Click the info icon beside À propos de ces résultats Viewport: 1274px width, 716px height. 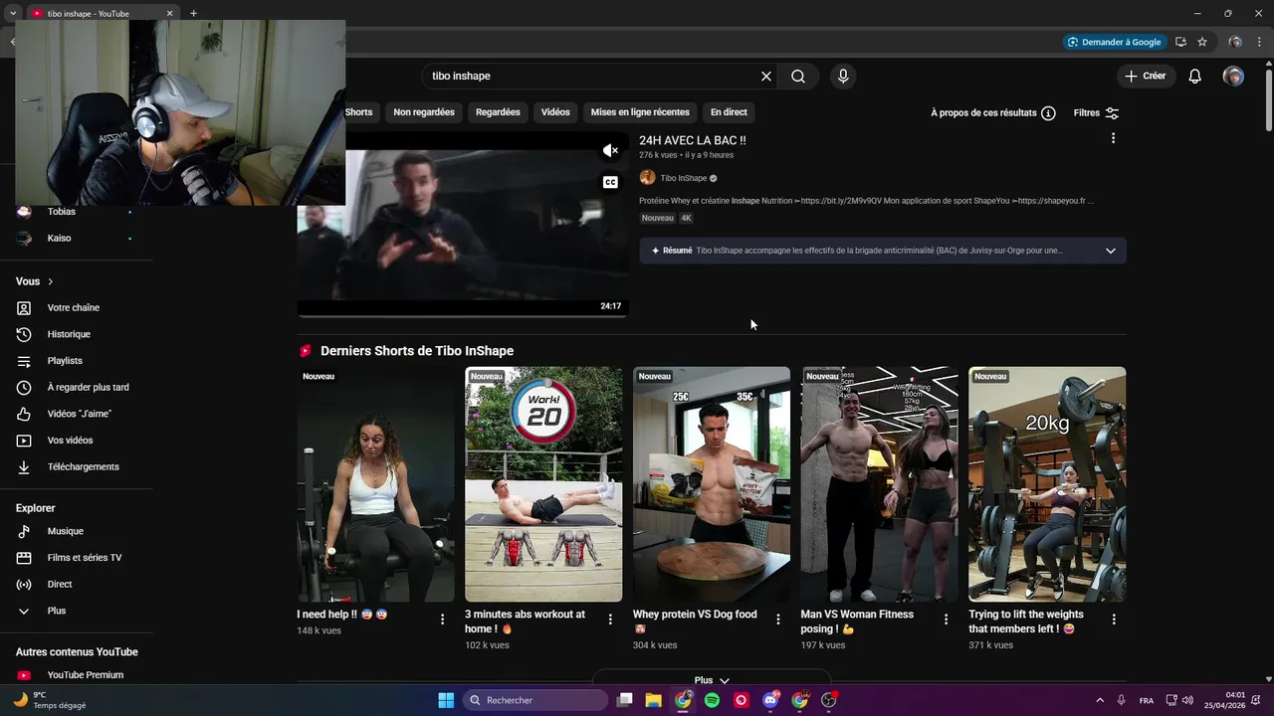pos(1048,113)
